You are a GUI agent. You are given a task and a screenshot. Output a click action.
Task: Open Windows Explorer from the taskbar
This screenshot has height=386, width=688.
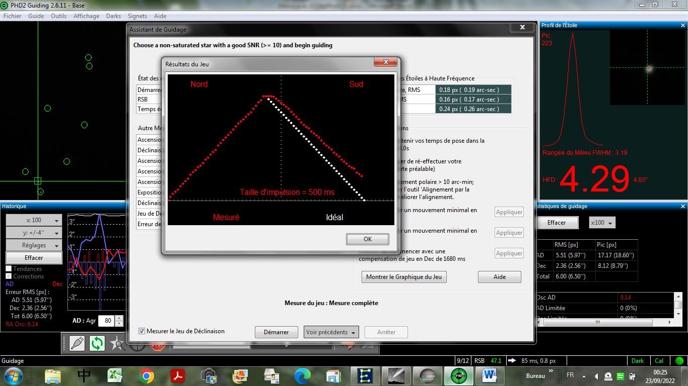pos(53,375)
